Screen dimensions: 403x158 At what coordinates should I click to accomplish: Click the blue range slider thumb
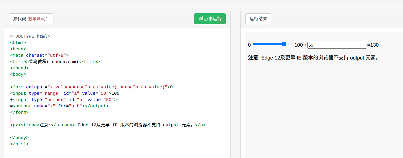click(284, 44)
